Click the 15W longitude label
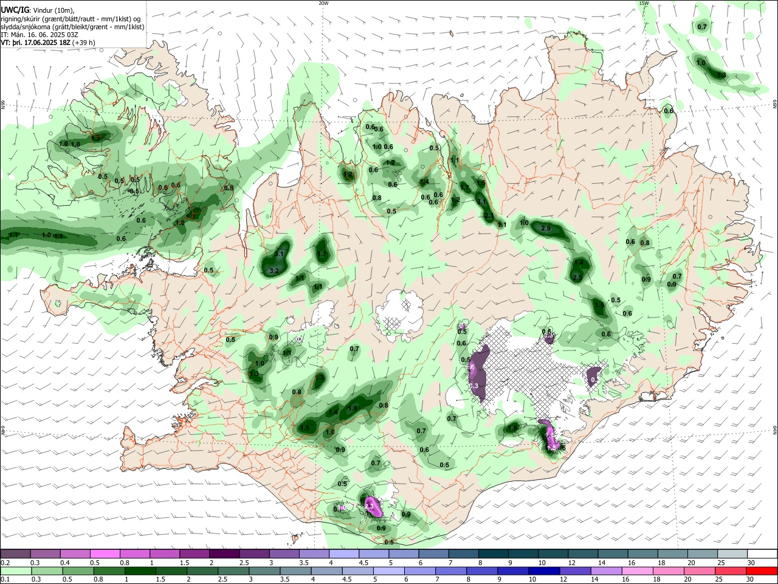Viewport: 778px width, 584px height. click(x=644, y=3)
